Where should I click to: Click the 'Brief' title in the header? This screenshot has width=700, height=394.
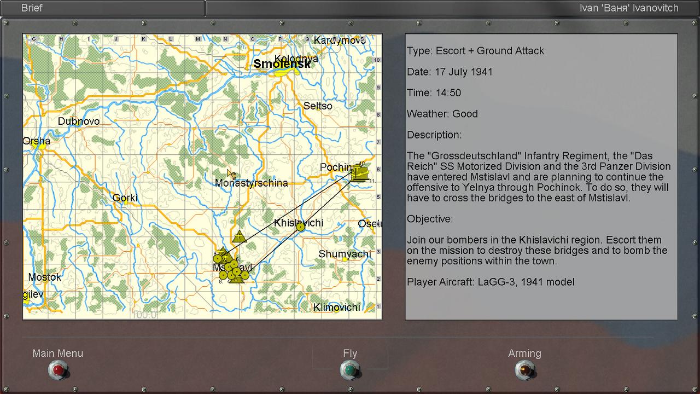32,8
